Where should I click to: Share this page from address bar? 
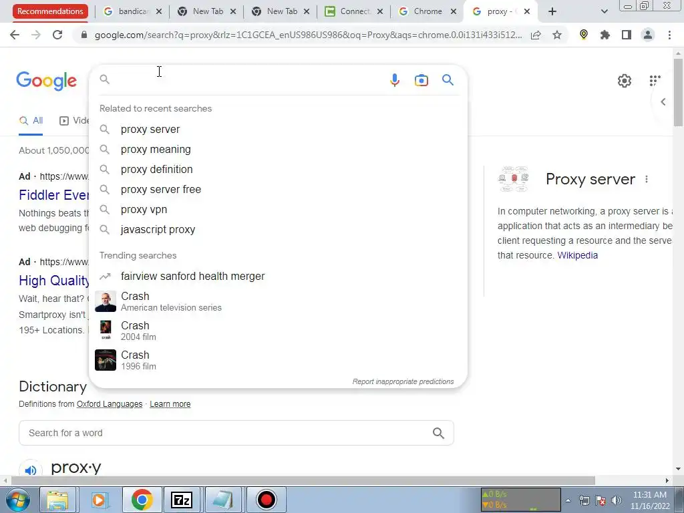(536, 35)
